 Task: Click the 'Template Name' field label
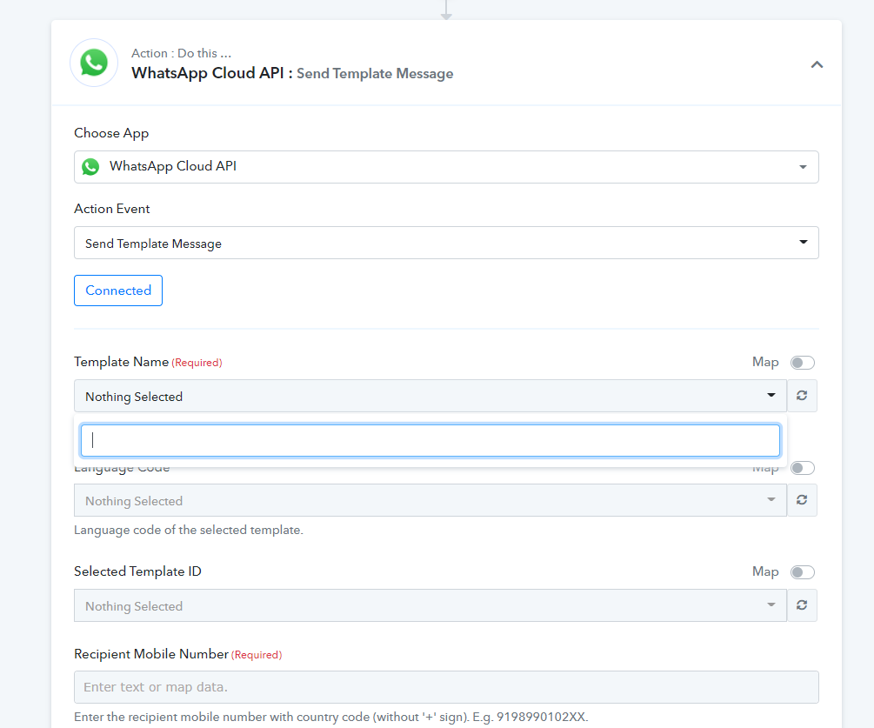click(x=121, y=362)
